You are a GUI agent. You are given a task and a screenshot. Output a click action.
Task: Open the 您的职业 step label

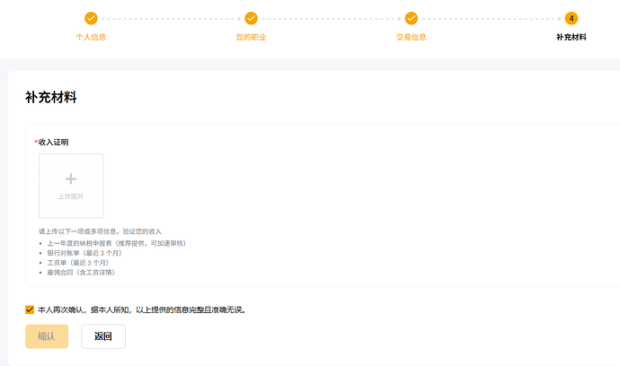pyautogui.click(x=251, y=37)
